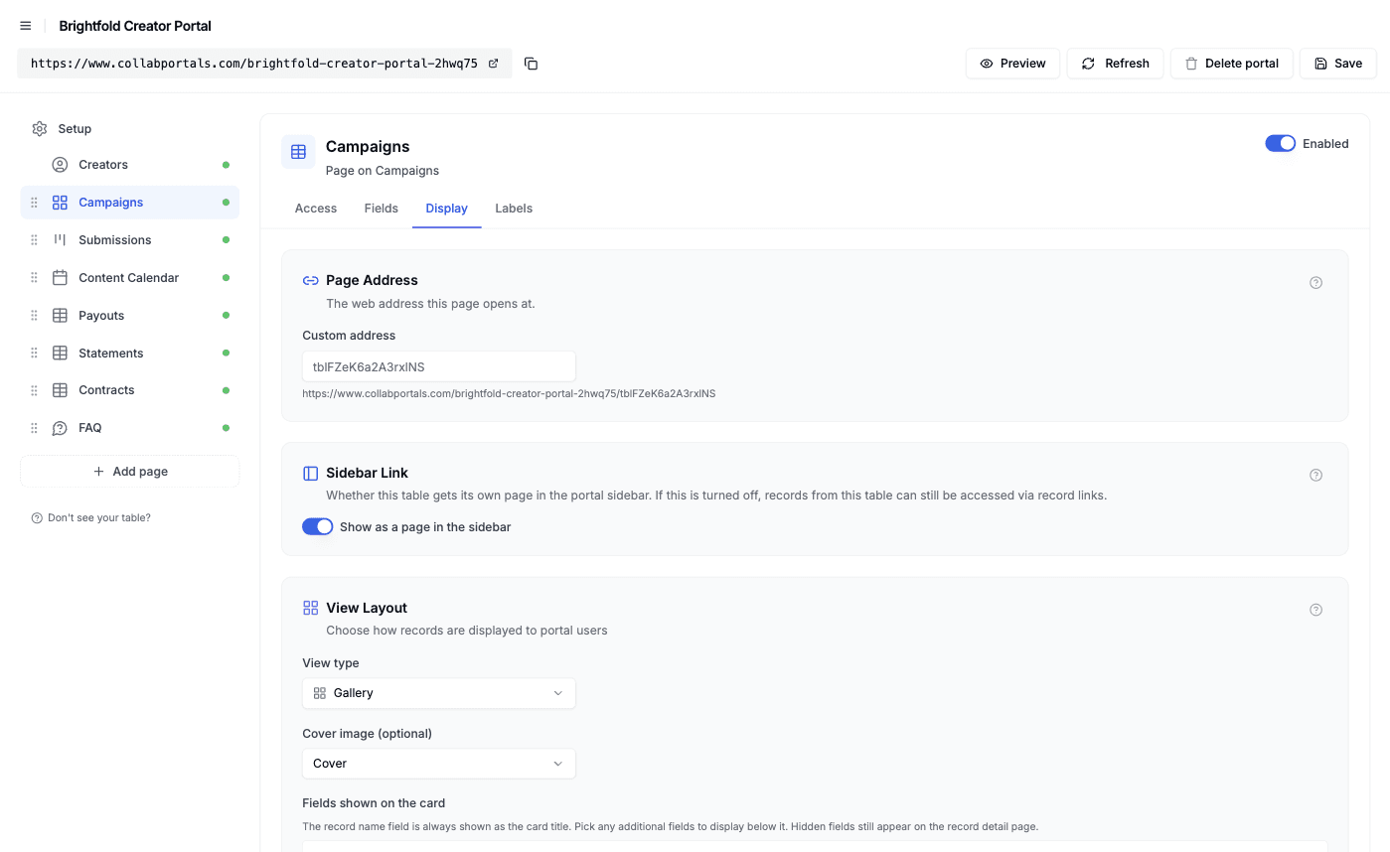Click the Custom address input field
This screenshot has width=1390, height=852.
439,366
